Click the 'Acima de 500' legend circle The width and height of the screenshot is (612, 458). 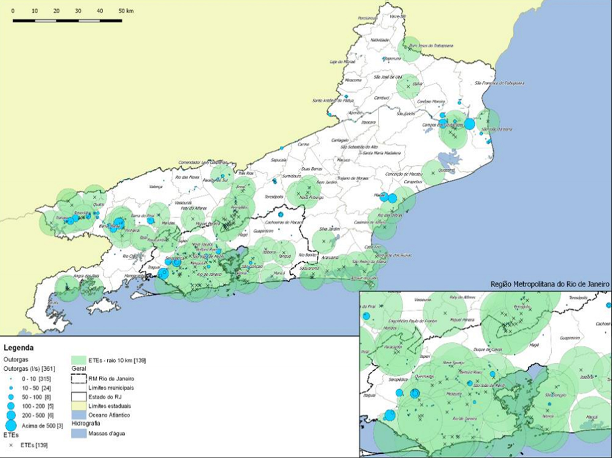click(x=11, y=426)
